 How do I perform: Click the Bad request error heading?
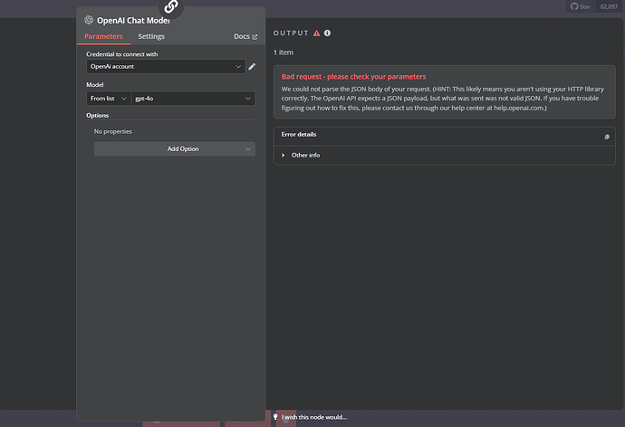pos(353,76)
